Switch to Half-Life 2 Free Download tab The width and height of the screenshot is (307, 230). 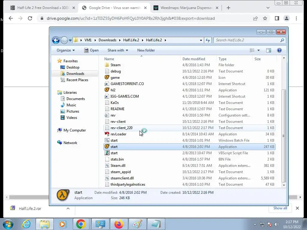43,8
